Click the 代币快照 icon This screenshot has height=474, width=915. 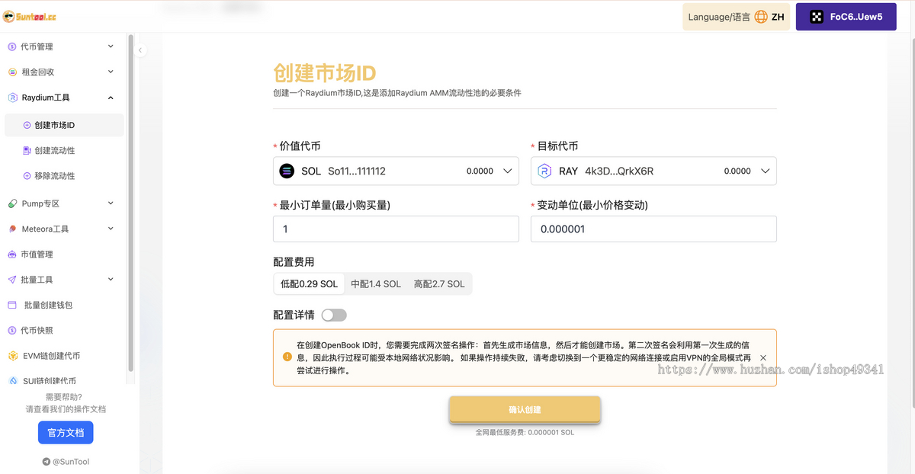click(12, 331)
